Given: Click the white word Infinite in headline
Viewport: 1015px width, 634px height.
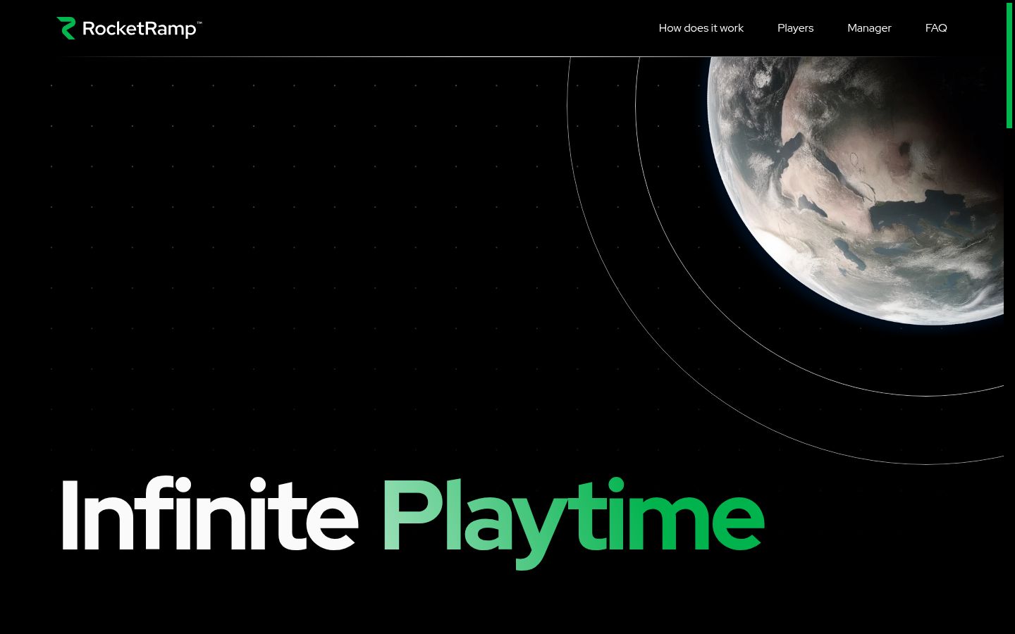Looking at the screenshot, I should (210, 515).
